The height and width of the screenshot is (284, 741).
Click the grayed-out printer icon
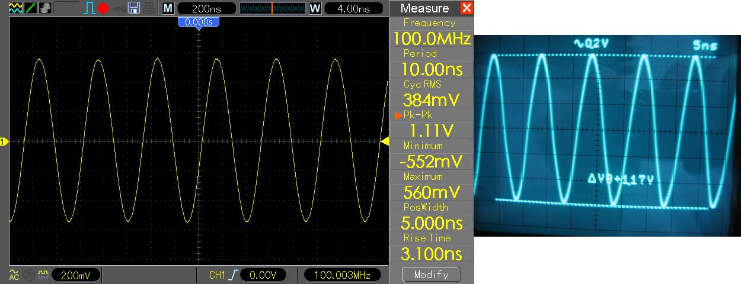tap(149, 8)
